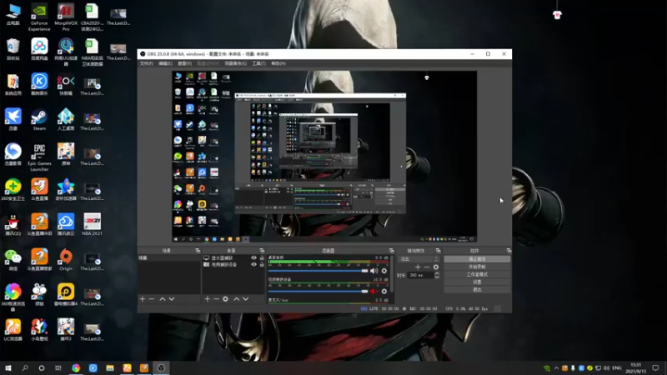
Task: Click the Start Recording button
Action: coord(477,267)
